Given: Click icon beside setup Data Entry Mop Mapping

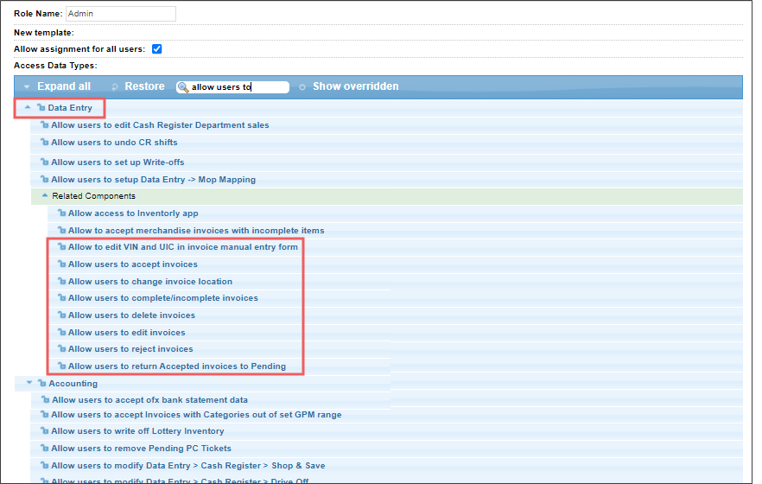Looking at the screenshot, I should point(45,179).
